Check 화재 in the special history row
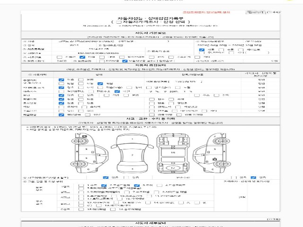This screenshot has width=303, height=227. [x=171, y=99]
